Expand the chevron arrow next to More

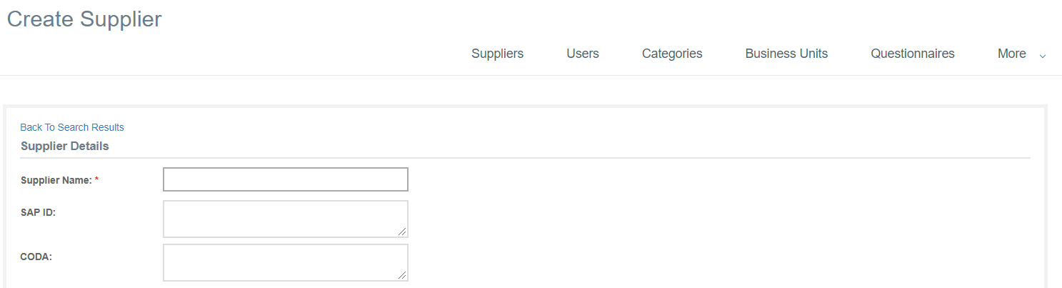coord(1043,56)
